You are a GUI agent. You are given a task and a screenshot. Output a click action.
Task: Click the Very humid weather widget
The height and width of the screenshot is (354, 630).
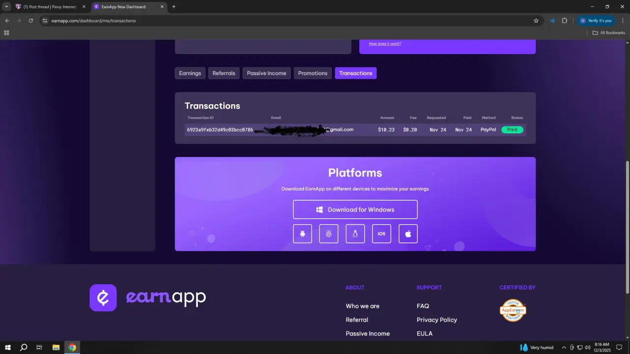[537, 348]
